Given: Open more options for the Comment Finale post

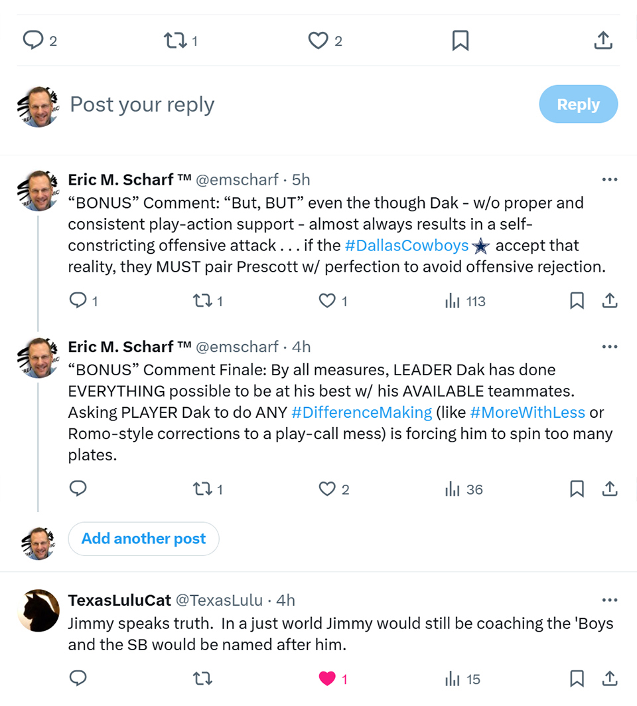Looking at the screenshot, I should click(610, 347).
